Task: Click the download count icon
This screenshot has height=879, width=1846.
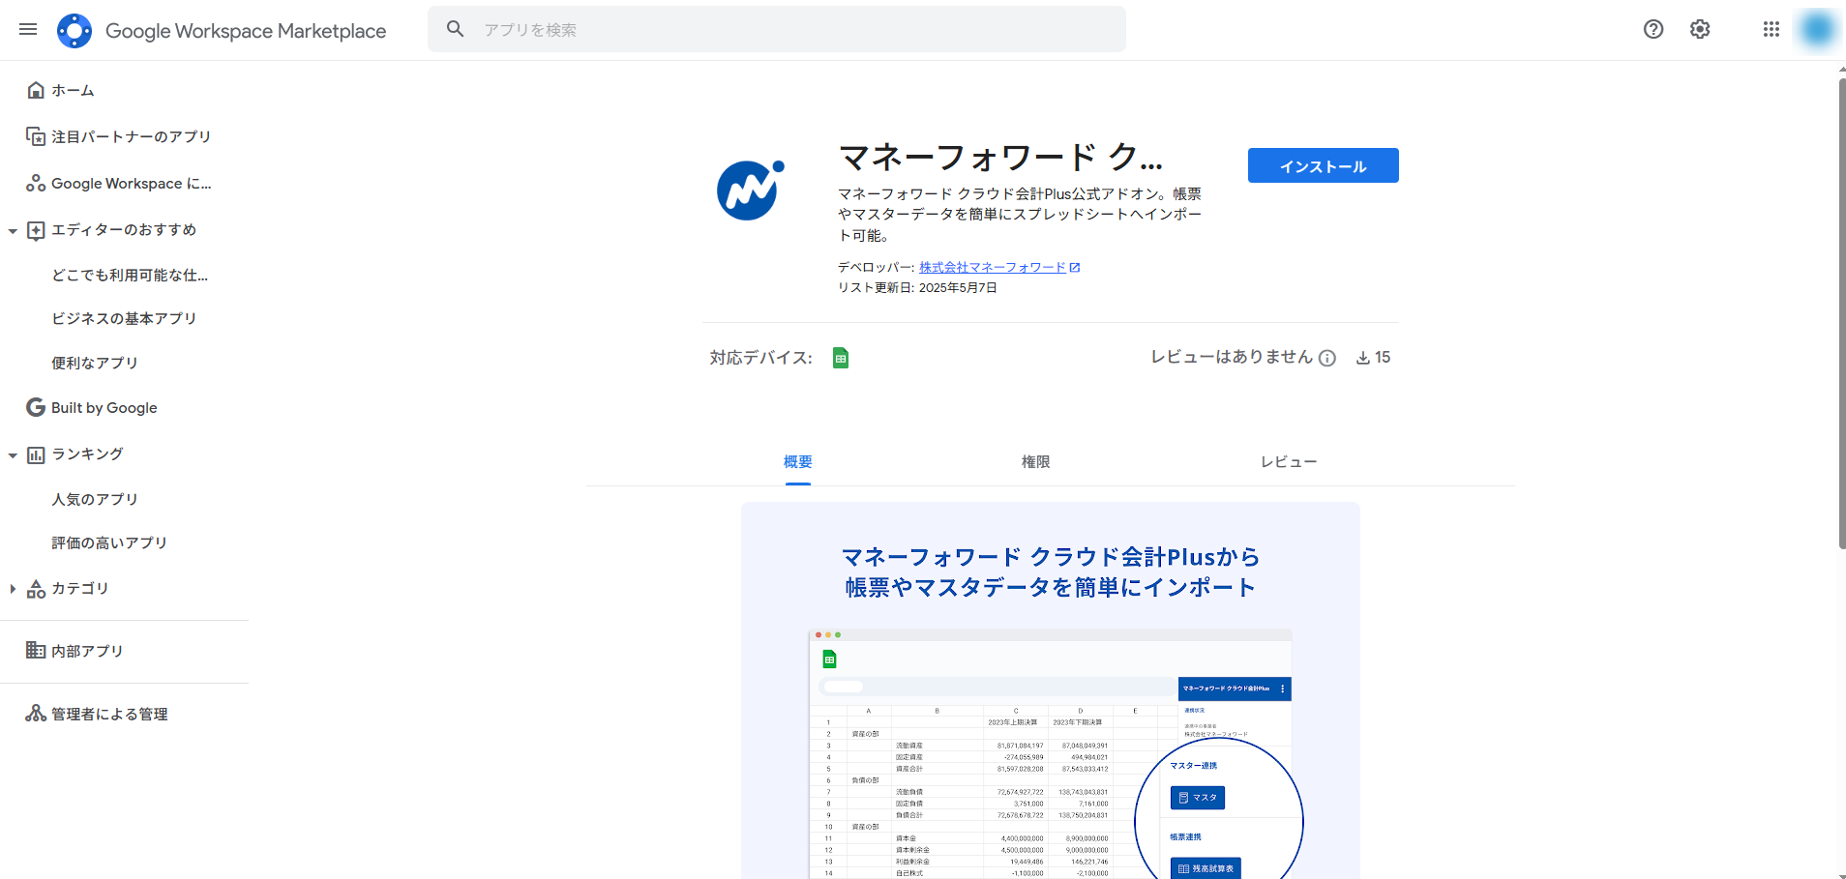Action: pos(1363,358)
